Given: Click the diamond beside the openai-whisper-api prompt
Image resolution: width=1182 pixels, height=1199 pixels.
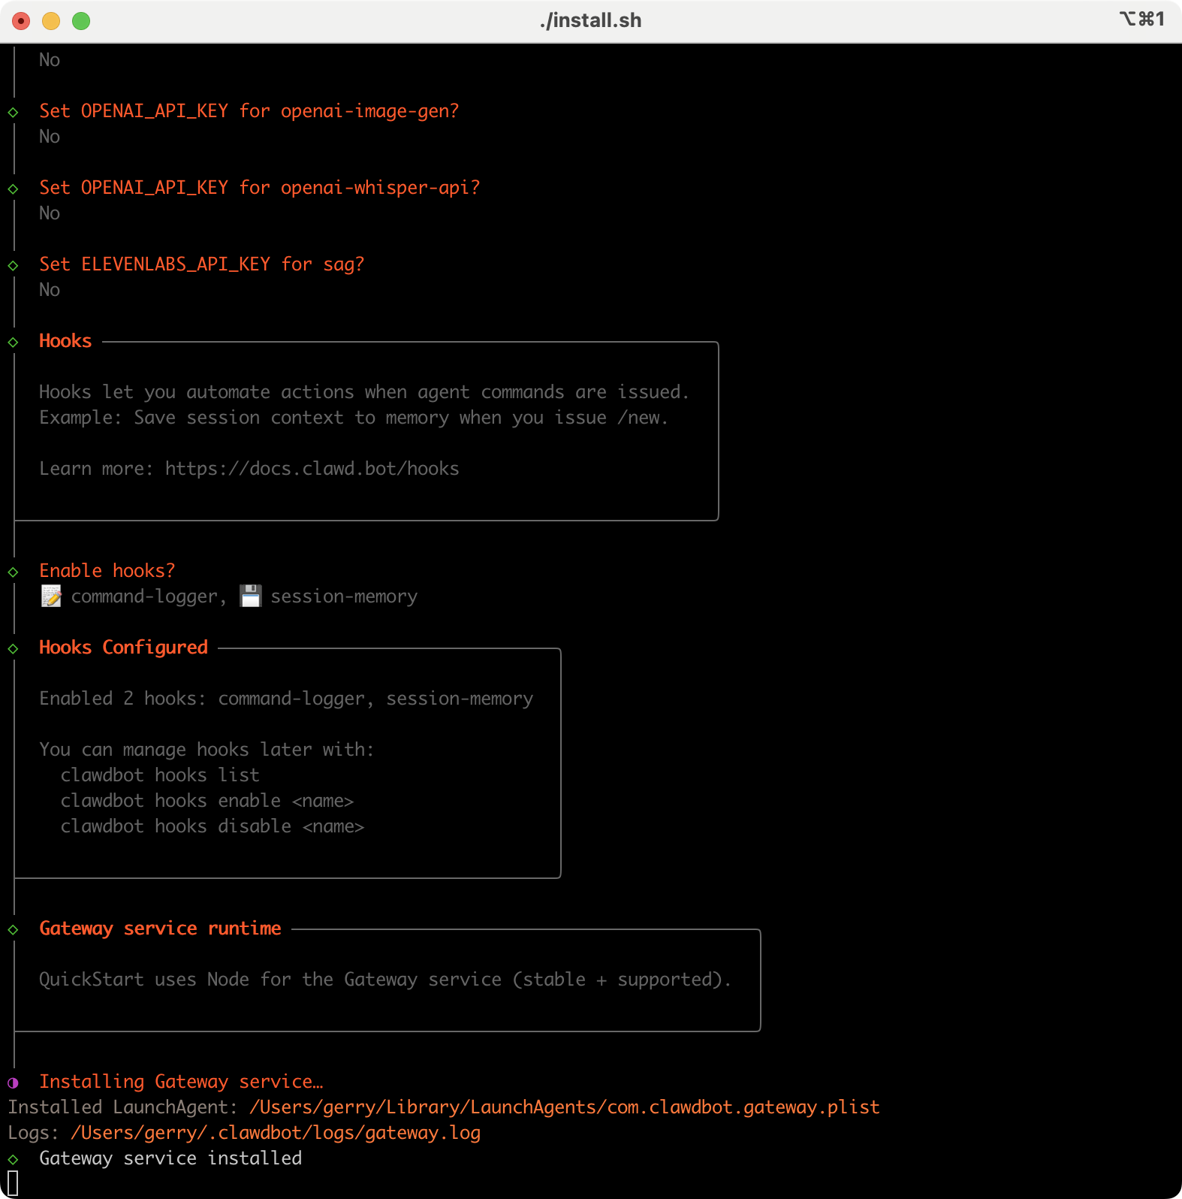Looking at the screenshot, I should point(13,189).
